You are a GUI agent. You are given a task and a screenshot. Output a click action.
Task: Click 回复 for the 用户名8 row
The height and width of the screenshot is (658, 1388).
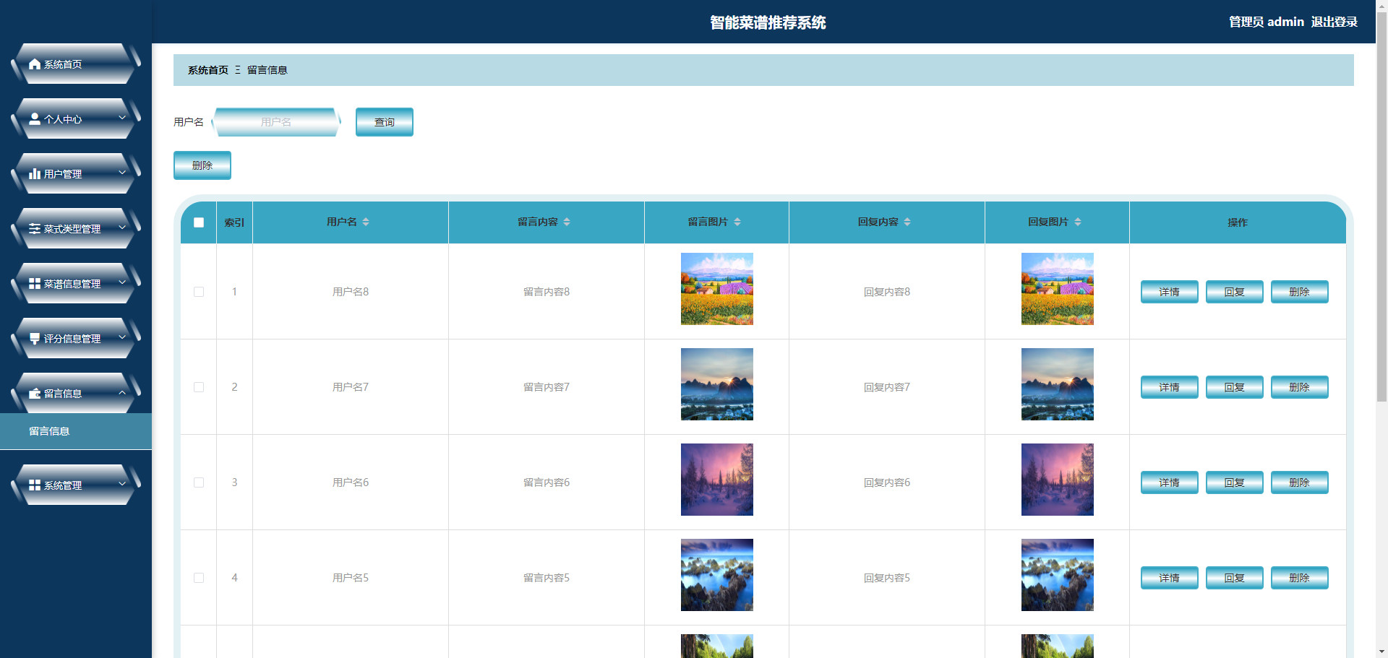(x=1235, y=292)
